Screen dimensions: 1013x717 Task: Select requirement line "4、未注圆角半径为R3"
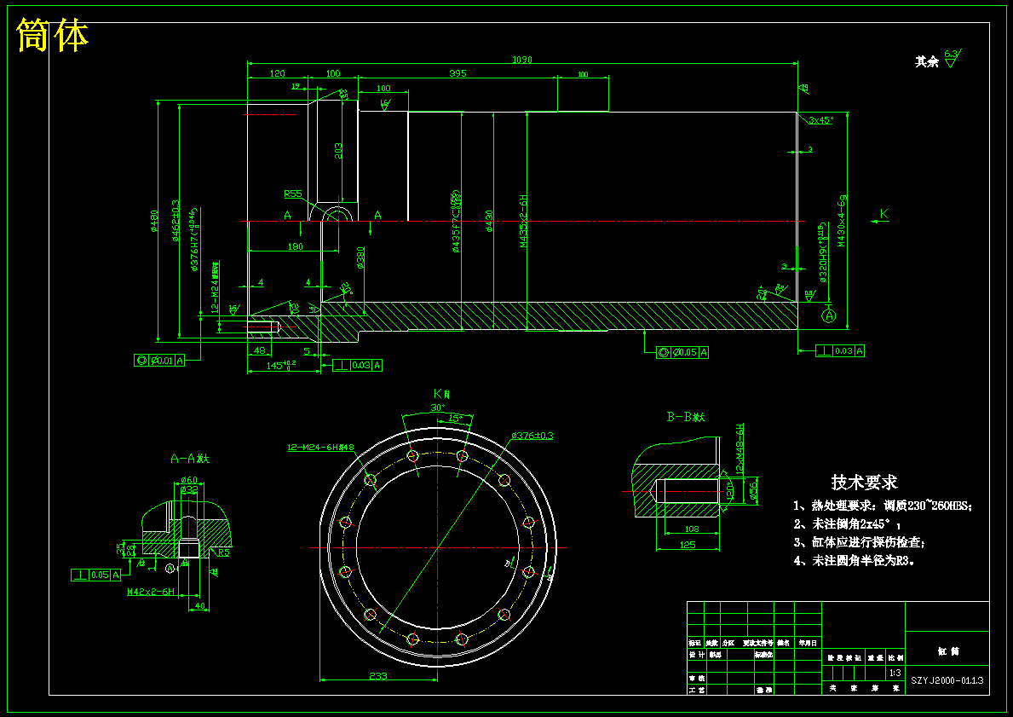854,561
